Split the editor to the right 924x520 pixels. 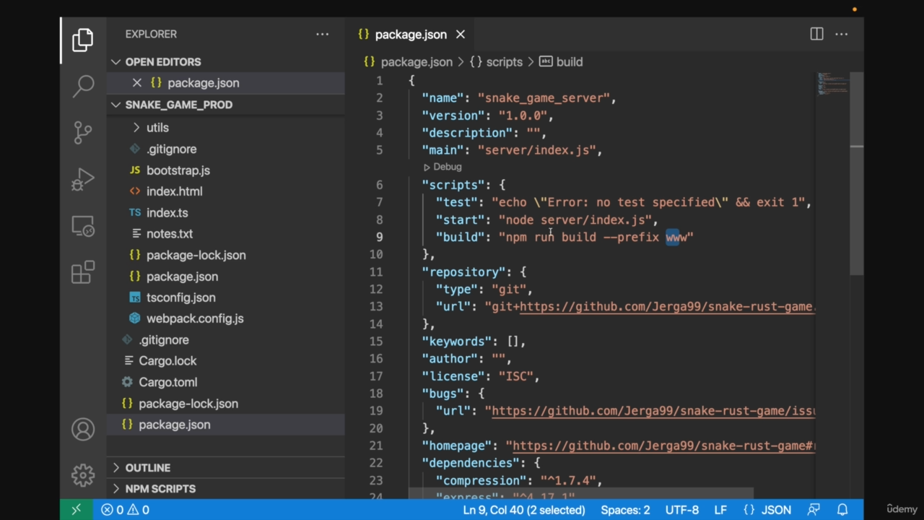coord(816,34)
